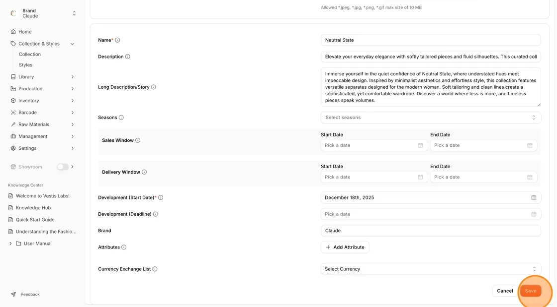Click the Inventory box icon

[x=13, y=101]
